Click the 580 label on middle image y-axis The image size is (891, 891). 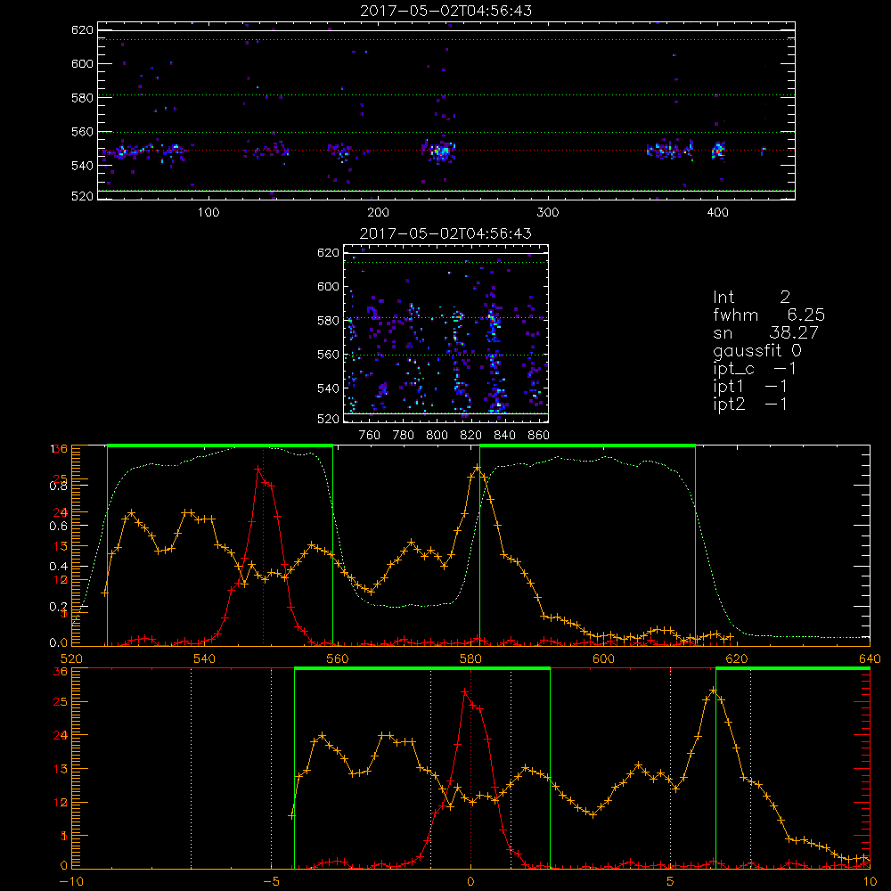328,321
